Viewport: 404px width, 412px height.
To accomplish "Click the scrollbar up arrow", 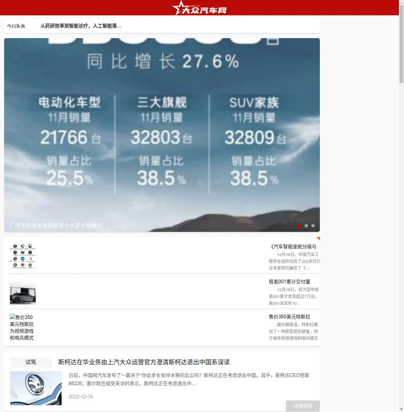I will 401,2.
